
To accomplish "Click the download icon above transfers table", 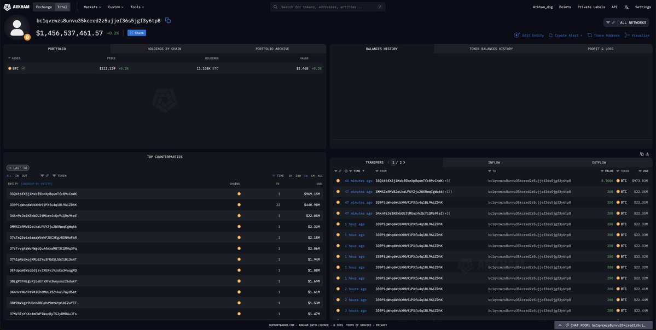I will pos(647,154).
